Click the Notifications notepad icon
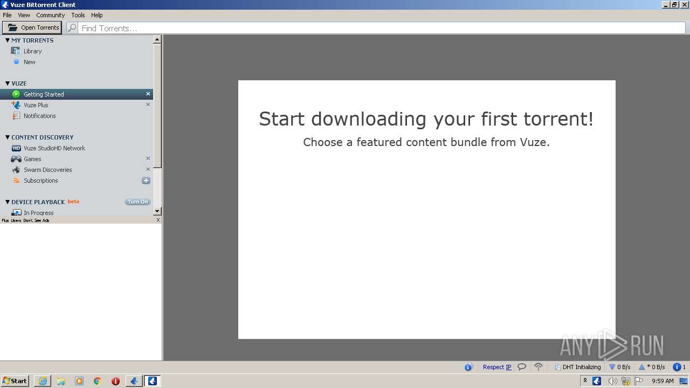This screenshot has width=690, height=388. point(16,116)
